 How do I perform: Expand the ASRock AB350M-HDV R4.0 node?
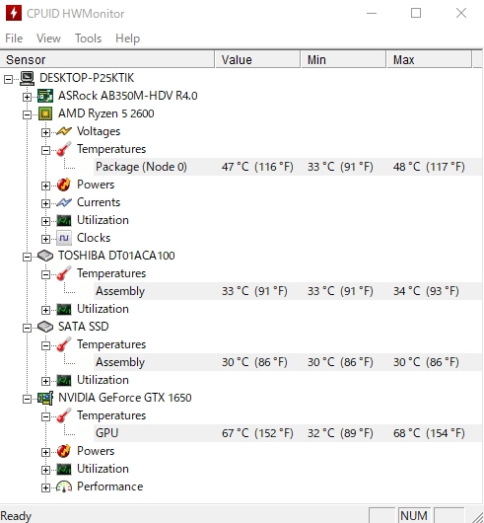click(27, 97)
